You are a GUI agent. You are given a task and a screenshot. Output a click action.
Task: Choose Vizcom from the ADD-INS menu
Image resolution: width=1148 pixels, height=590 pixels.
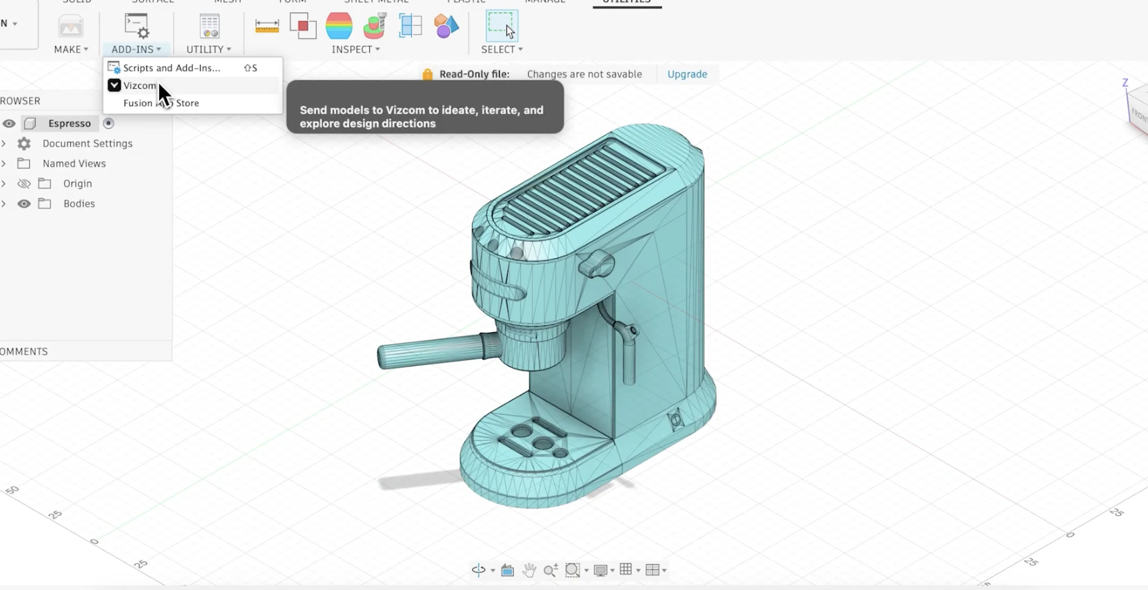click(x=193, y=86)
